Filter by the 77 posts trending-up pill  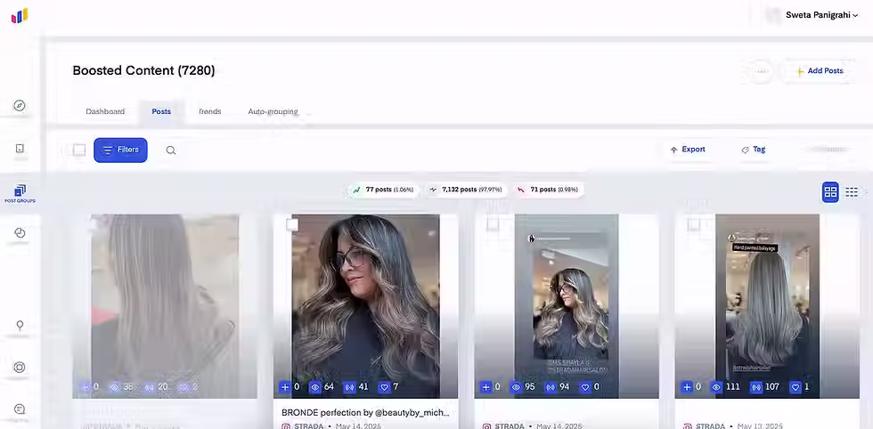coord(384,190)
